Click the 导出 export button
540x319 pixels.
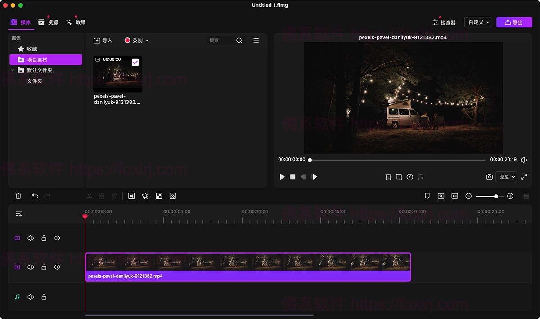point(514,22)
